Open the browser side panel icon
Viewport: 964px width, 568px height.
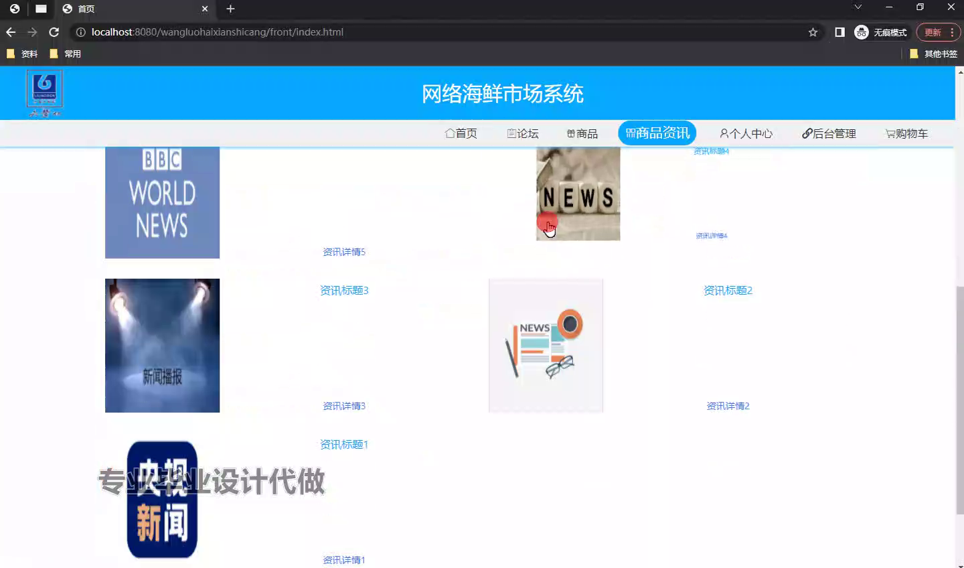click(839, 32)
